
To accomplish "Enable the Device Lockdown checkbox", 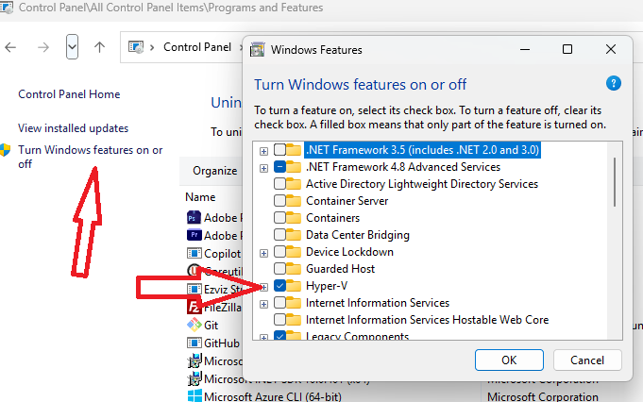I will [x=279, y=252].
